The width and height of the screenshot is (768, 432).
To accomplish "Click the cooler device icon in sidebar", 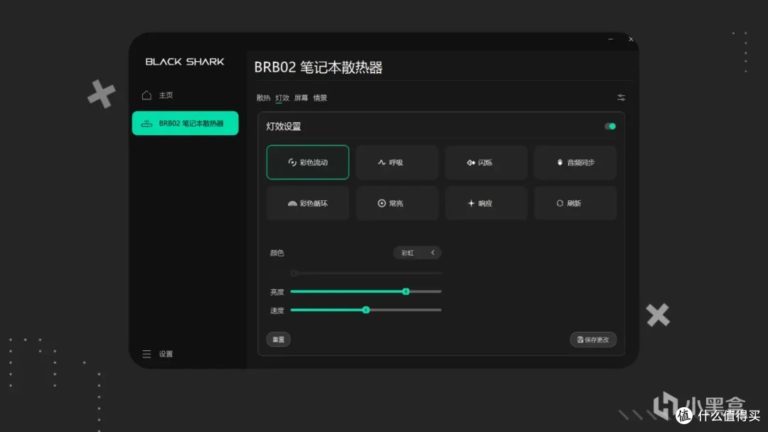I will point(146,124).
